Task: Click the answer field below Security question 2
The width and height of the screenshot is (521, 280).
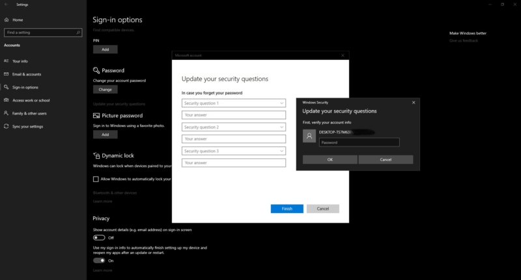Action: [234, 139]
